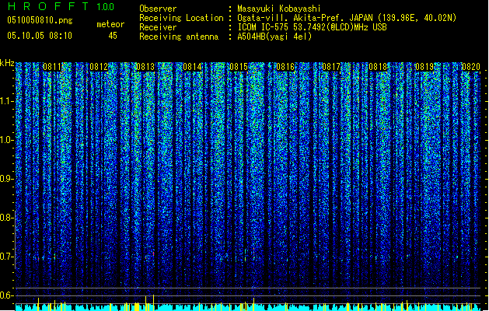The image size is (489, 311).
Task: Click the 0814 time marker
Action: [192, 67]
